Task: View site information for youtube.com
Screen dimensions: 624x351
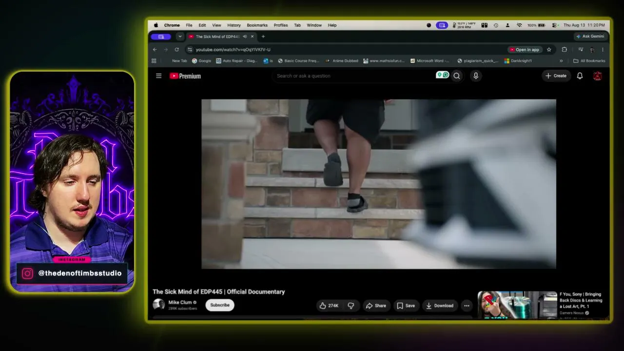Action: [x=190, y=49]
